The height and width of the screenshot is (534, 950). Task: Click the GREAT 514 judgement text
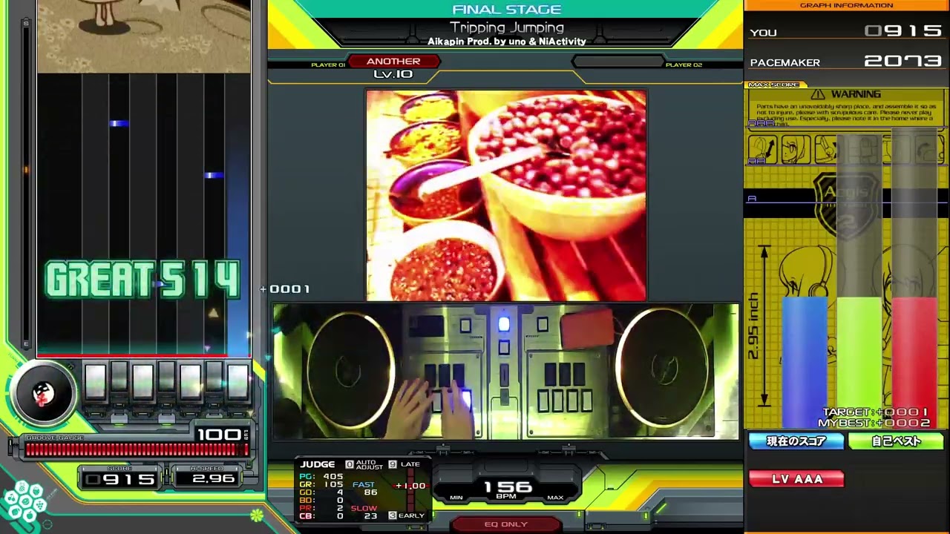[142, 280]
